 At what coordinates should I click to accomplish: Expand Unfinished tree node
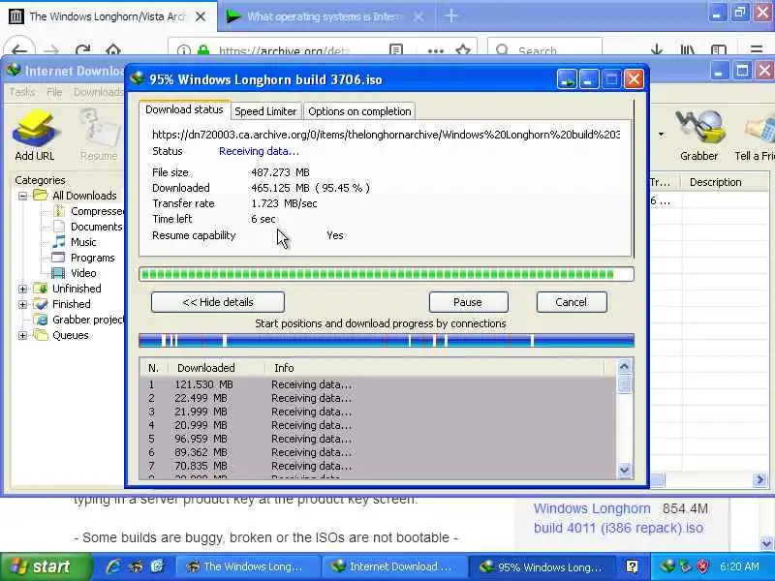pos(22,289)
